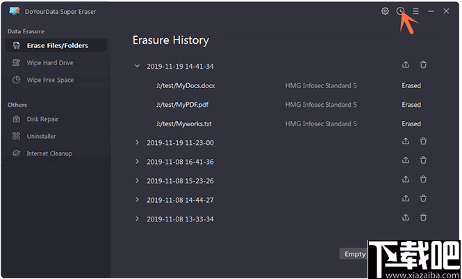
Task: Click Erased status for Myworks.txt
Action: (x=411, y=124)
